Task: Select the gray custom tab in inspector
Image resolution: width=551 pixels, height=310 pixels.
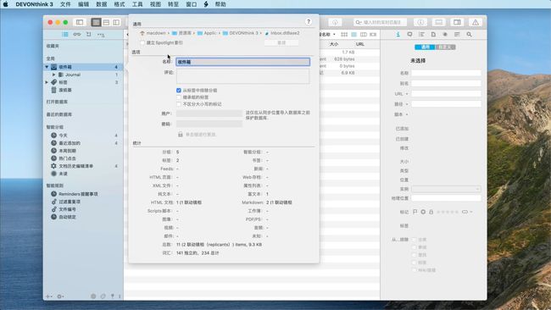Action: pos(445,47)
